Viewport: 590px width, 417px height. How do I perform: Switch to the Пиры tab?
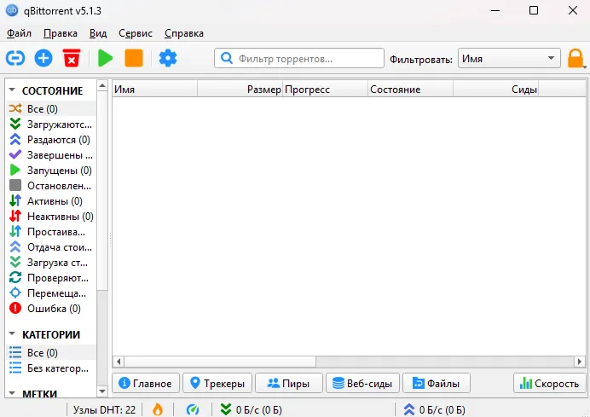288,383
